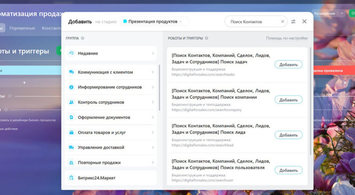This screenshot has height=195, width=355.
Task: Click the group list scrollbar
Action: [160, 88]
